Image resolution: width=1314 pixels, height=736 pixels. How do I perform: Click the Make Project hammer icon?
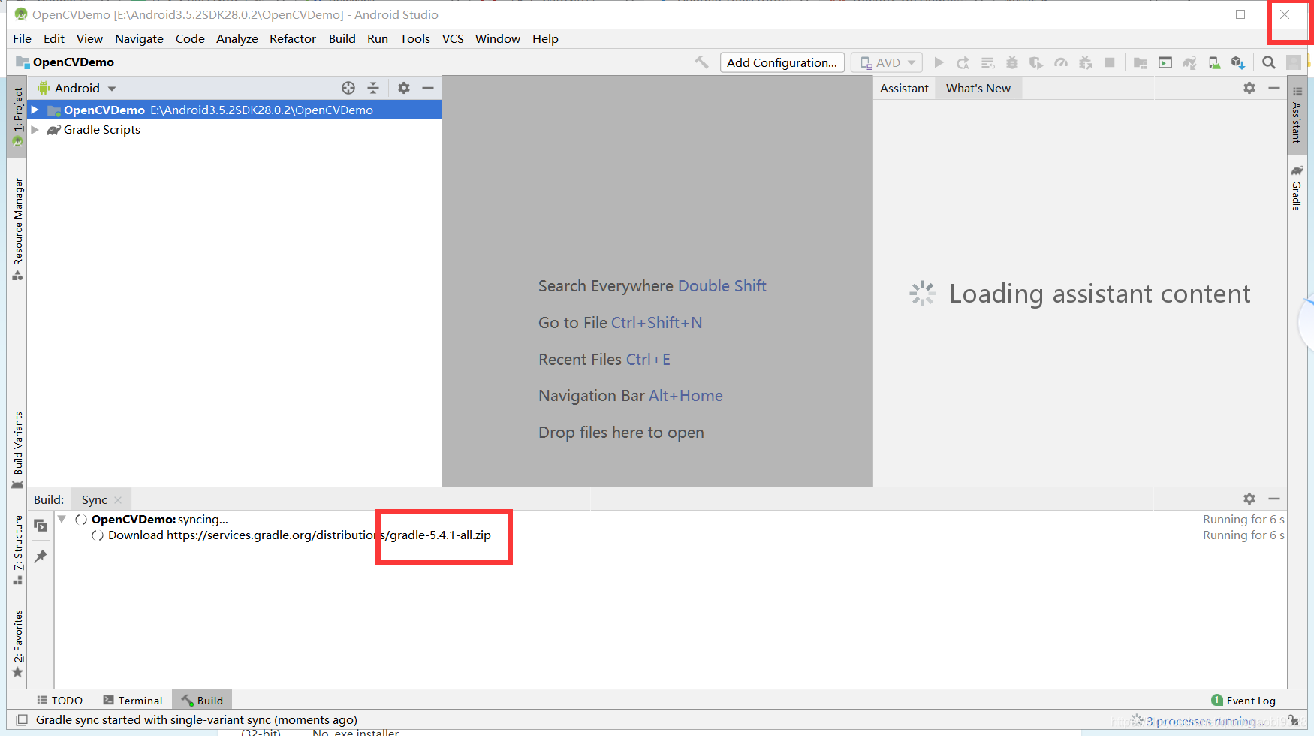point(701,62)
